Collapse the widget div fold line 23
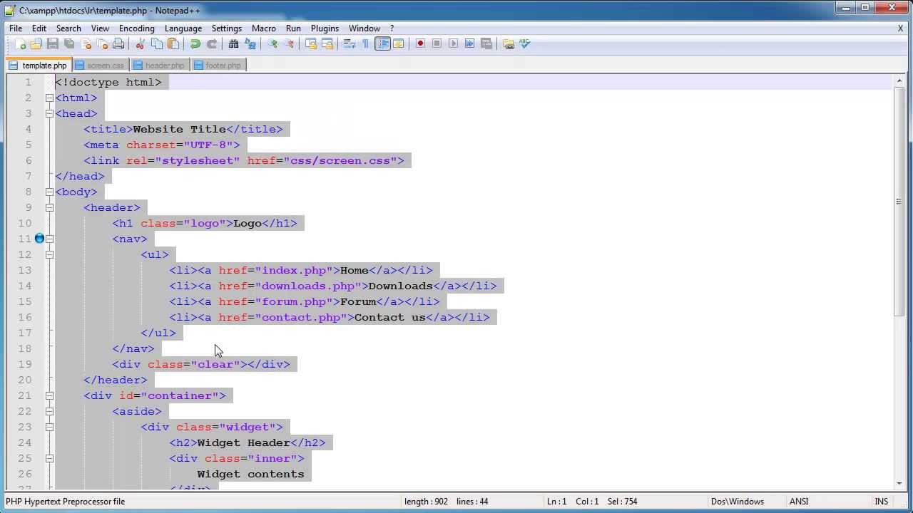 pos(49,427)
